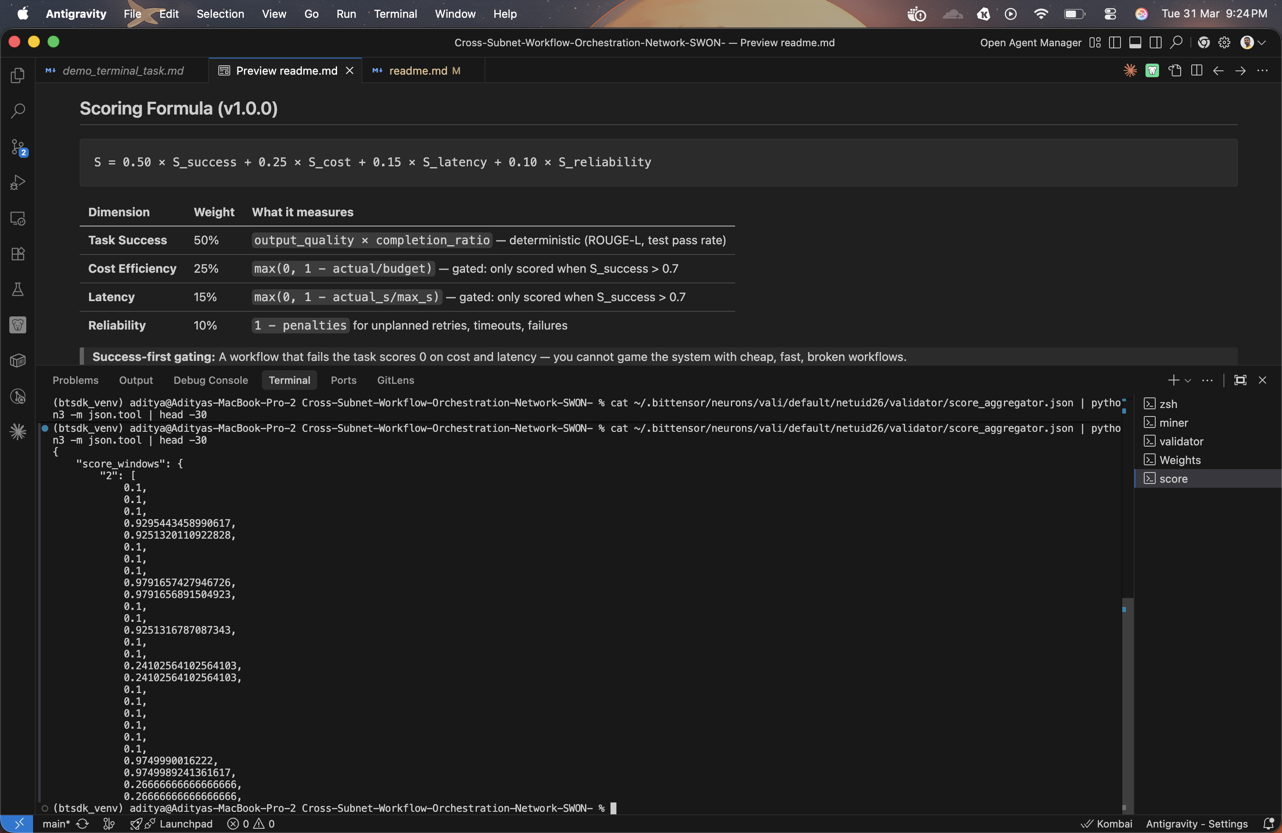Open editor More Actions ellipsis menu
1282x833 pixels.
tap(1262, 70)
